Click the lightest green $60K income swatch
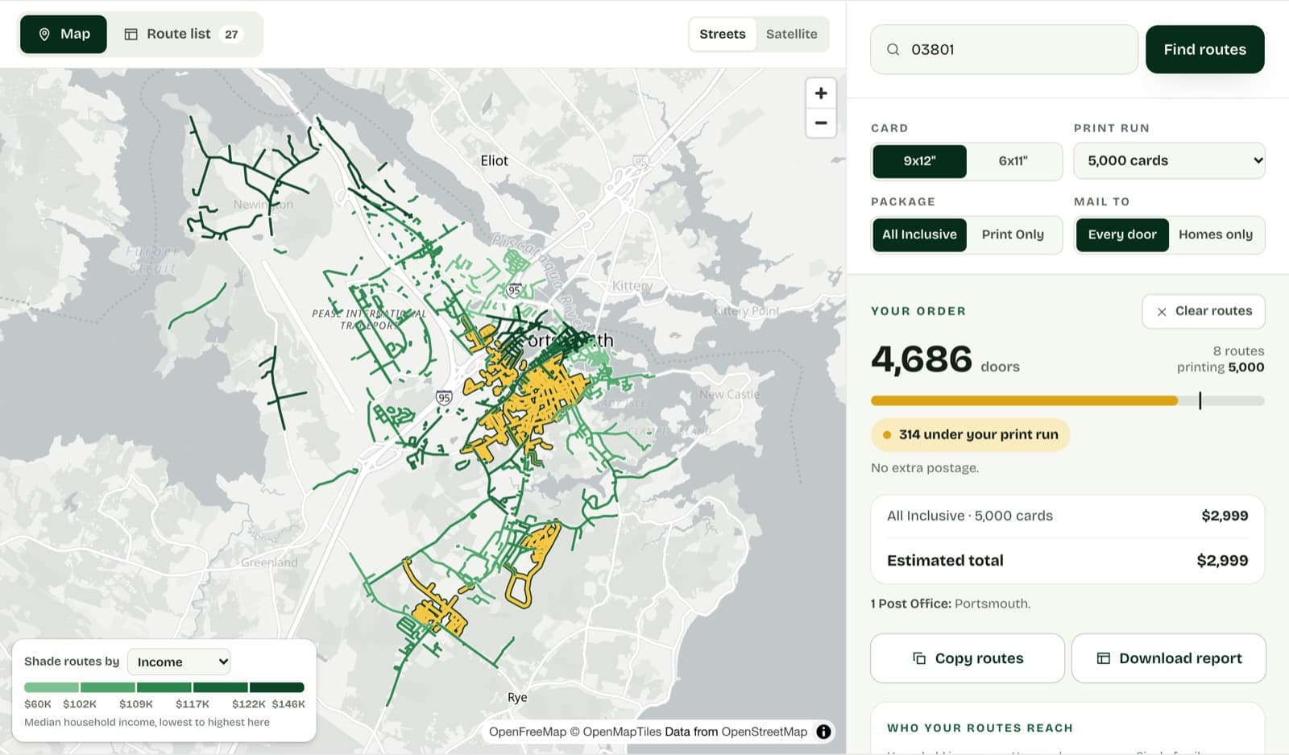This screenshot has height=755, width=1289. [x=52, y=687]
